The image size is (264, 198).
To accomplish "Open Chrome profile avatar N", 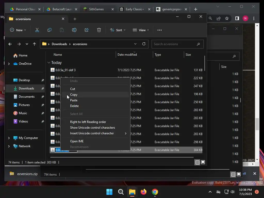I will tap(245, 18).
